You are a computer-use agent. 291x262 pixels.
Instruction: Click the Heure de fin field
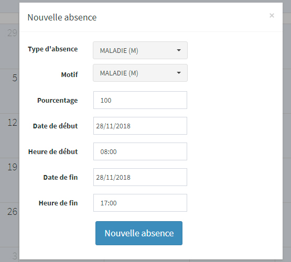[x=140, y=203]
